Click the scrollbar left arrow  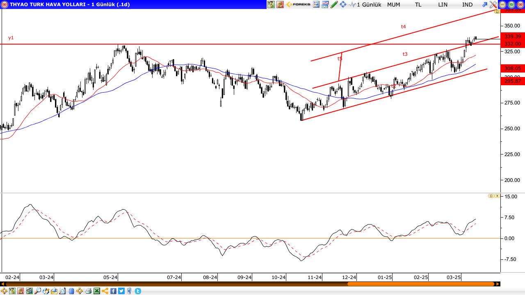(x=2, y=284)
